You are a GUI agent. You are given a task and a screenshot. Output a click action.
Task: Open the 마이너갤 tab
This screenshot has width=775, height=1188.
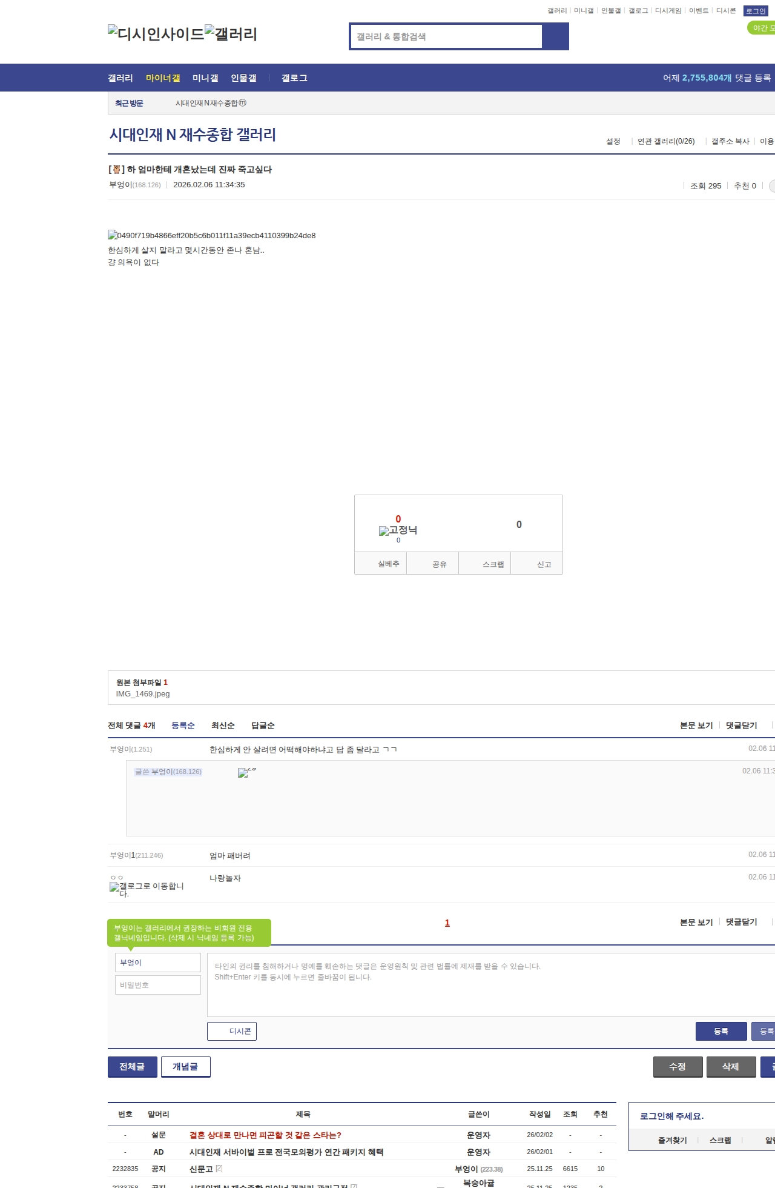(163, 78)
